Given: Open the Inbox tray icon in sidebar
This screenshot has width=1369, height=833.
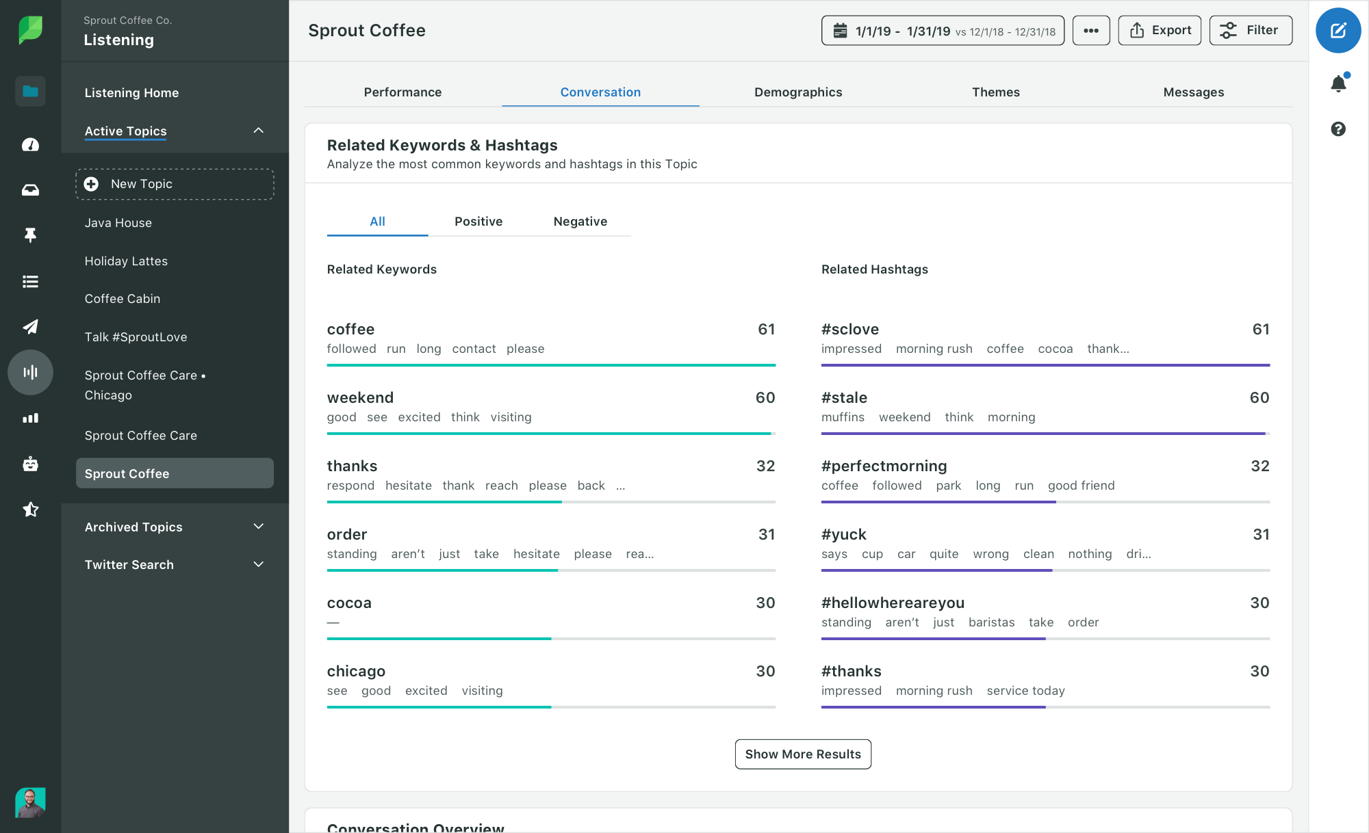Looking at the screenshot, I should click(30, 190).
